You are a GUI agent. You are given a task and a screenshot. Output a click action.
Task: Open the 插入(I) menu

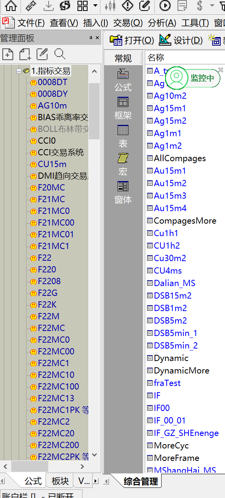(x=96, y=23)
